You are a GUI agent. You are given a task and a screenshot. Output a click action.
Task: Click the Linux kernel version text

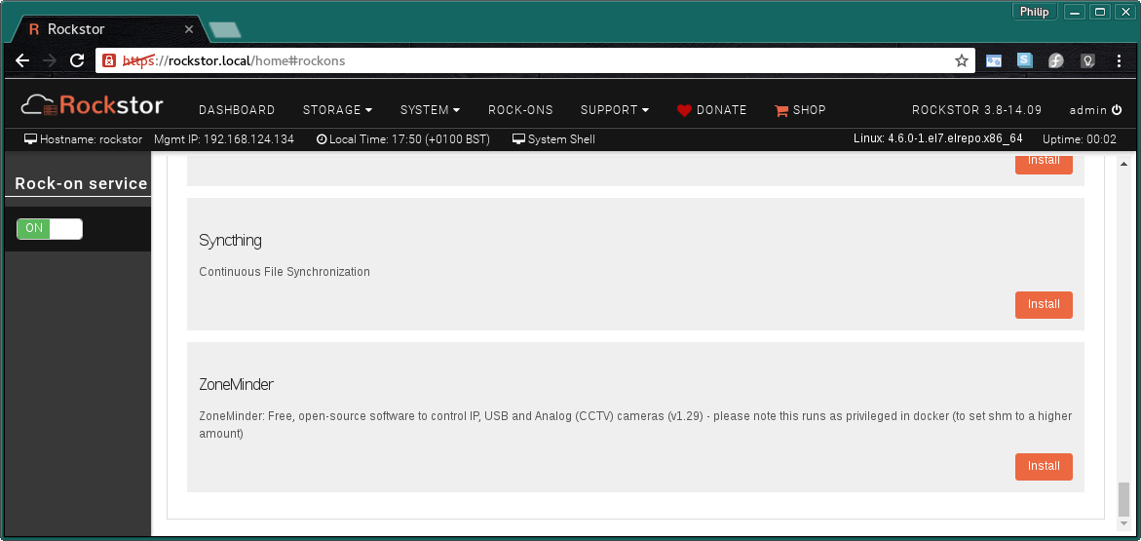pyautogui.click(x=938, y=138)
